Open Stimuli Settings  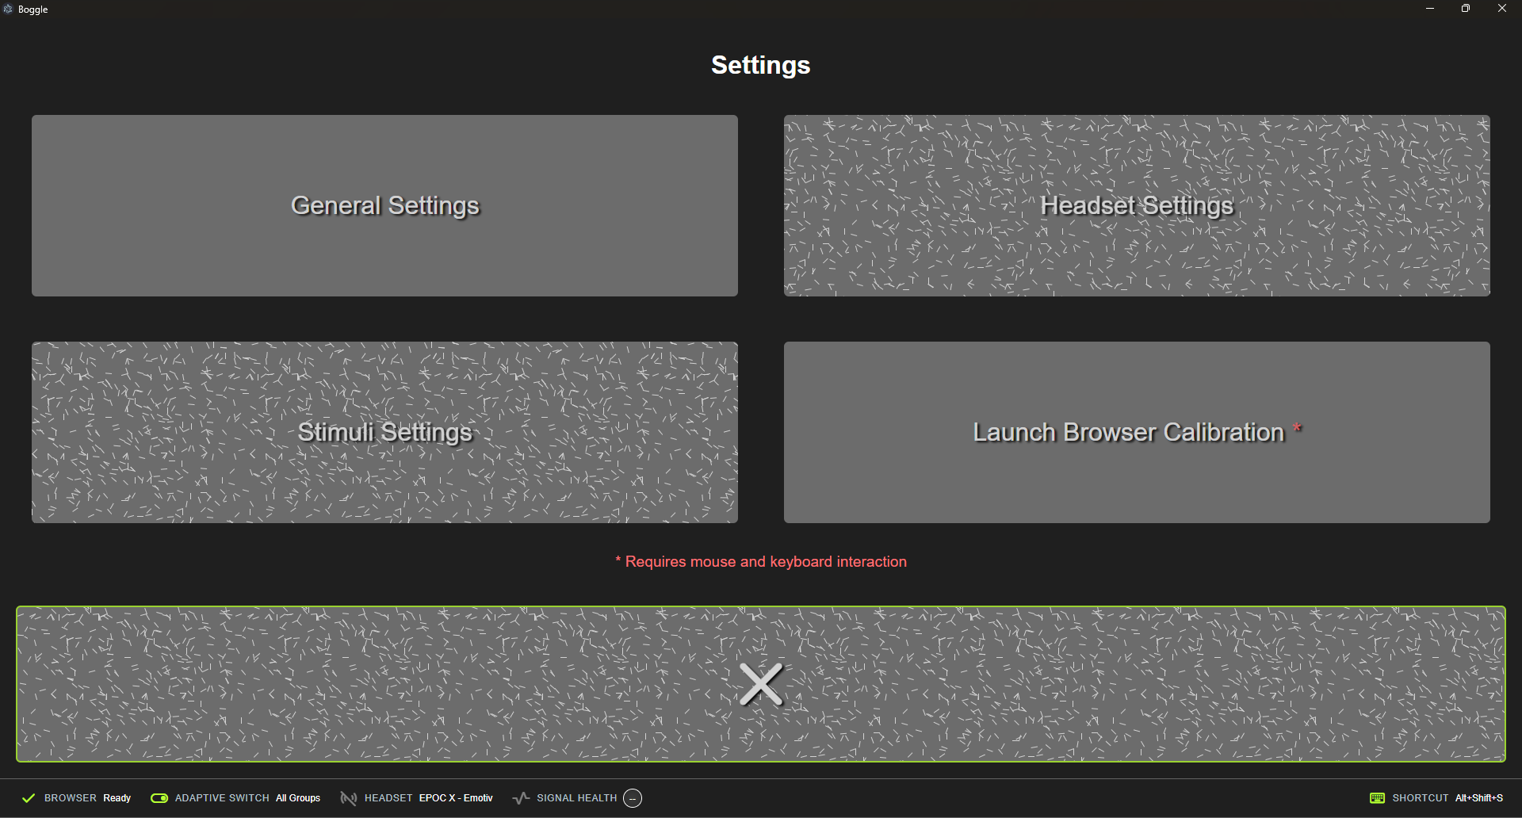[x=384, y=432]
